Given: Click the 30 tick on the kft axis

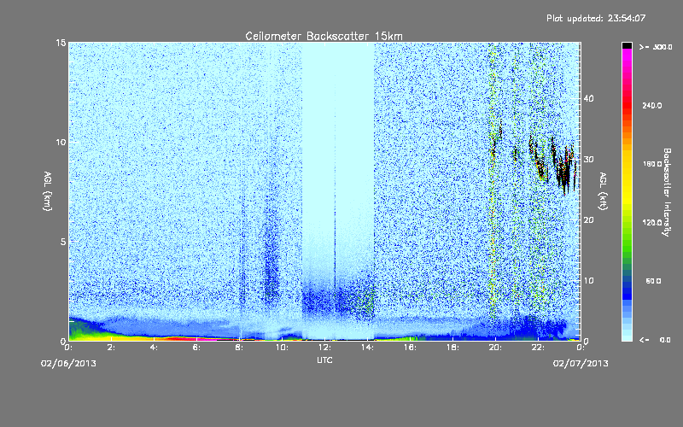Looking at the screenshot, I should tap(588, 160).
